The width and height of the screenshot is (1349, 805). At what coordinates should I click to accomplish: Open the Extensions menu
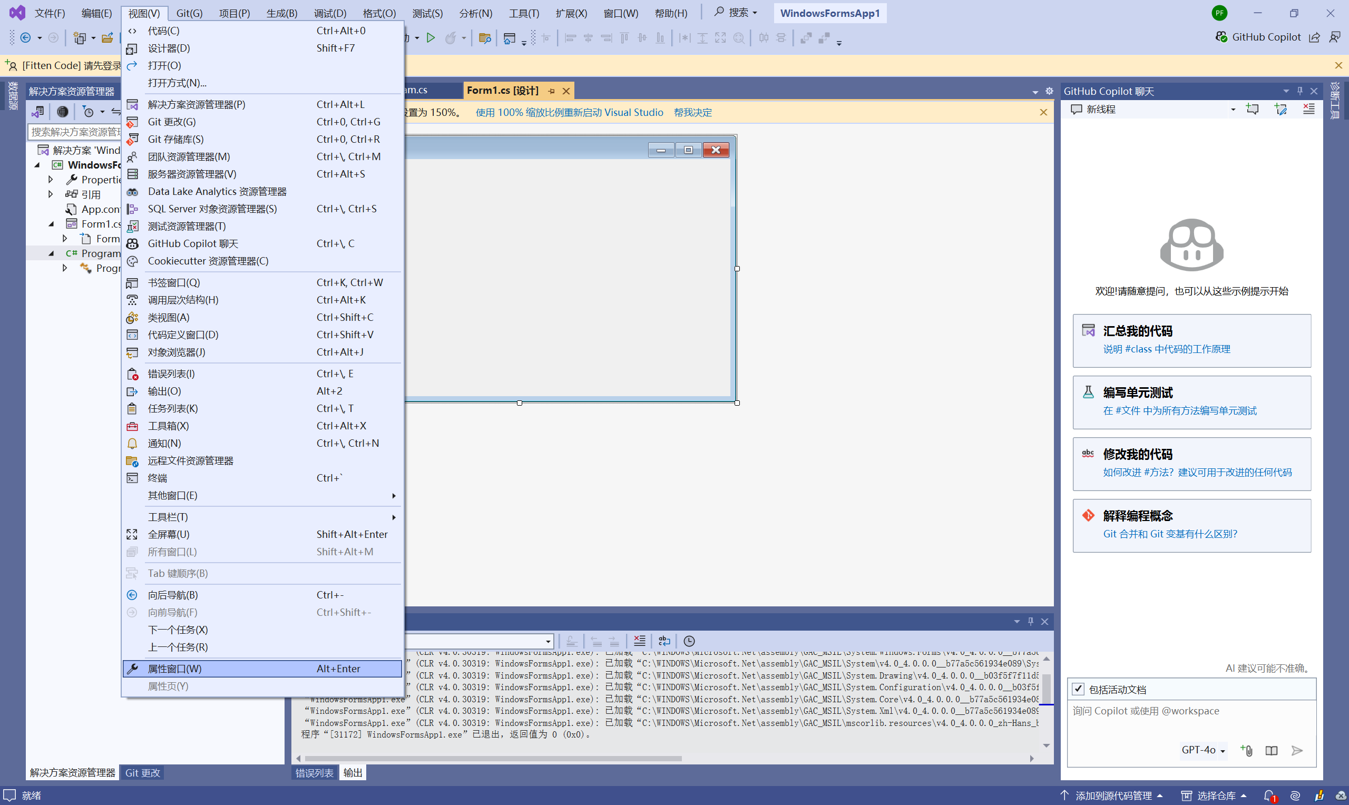pos(571,13)
